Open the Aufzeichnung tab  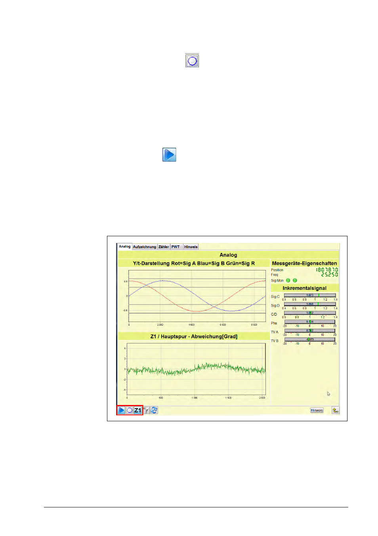tap(145, 247)
